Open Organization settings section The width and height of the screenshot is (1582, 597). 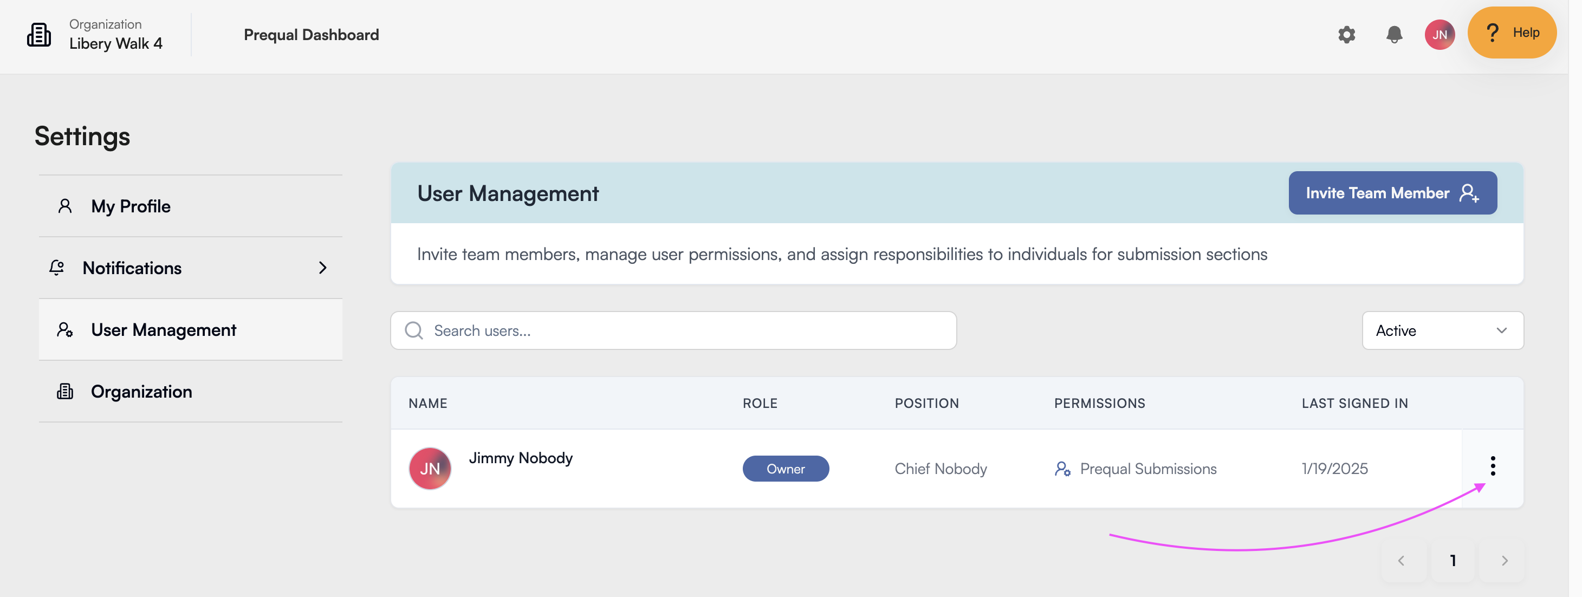190,392
